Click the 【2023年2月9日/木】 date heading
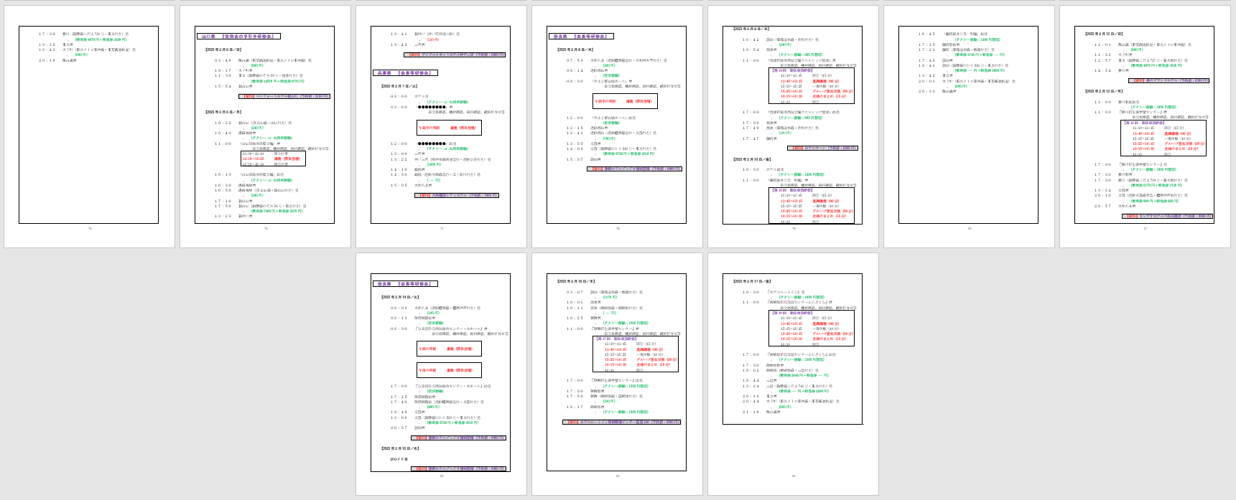 click(751, 29)
